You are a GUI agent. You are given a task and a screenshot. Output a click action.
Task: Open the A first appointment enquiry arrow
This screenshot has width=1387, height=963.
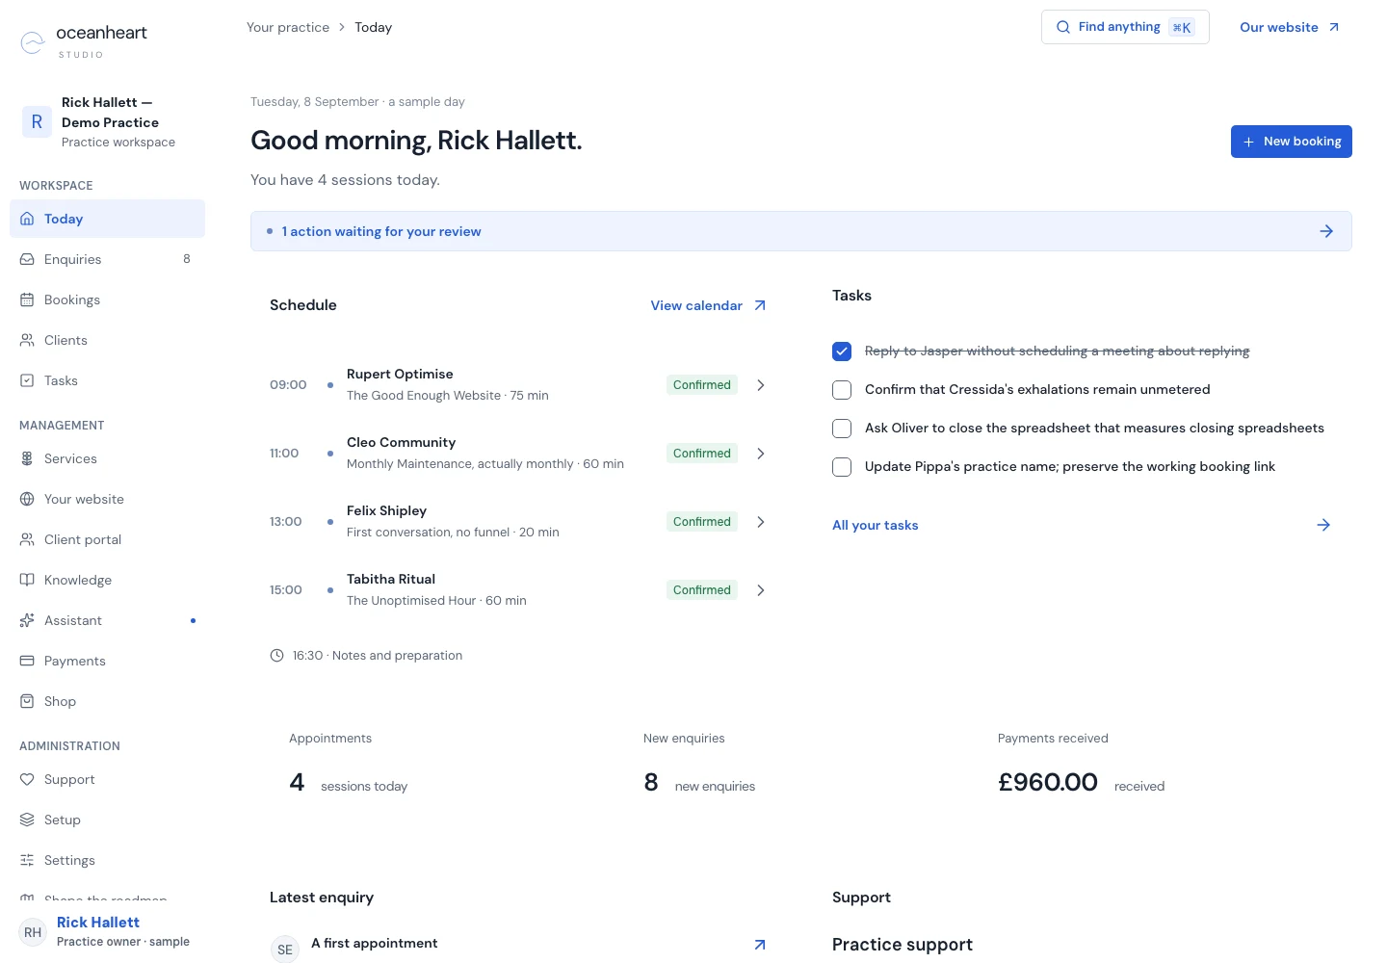click(760, 945)
